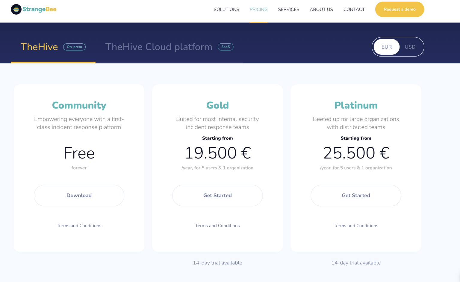Open Terms and Conditions for Community plan
This screenshot has height=282, width=460.
[79, 225]
